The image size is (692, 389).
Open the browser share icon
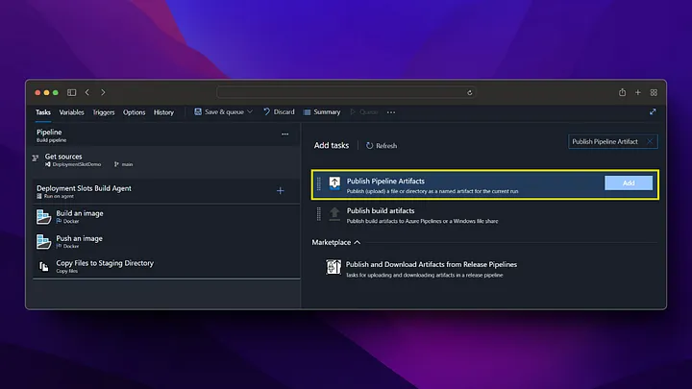point(622,92)
